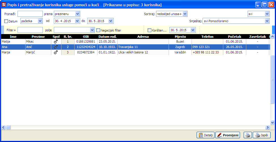Open the Korišten date picker 30.5.2015

[193, 30]
